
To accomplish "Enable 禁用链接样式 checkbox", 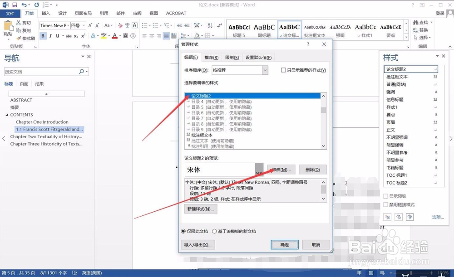I will click(385, 205).
